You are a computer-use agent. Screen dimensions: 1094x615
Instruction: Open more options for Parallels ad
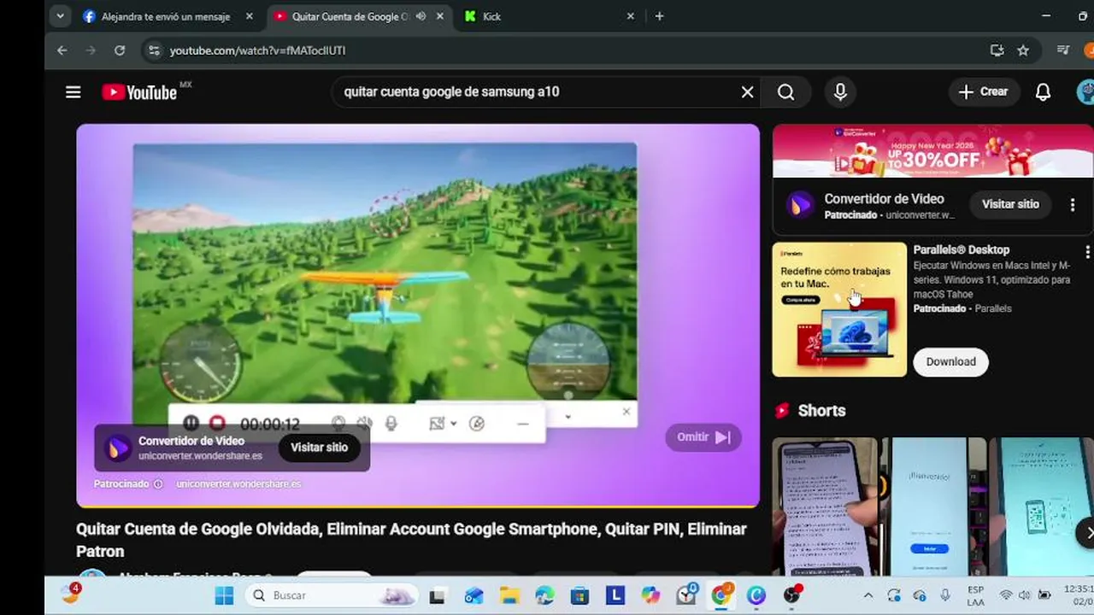[1087, 252]
